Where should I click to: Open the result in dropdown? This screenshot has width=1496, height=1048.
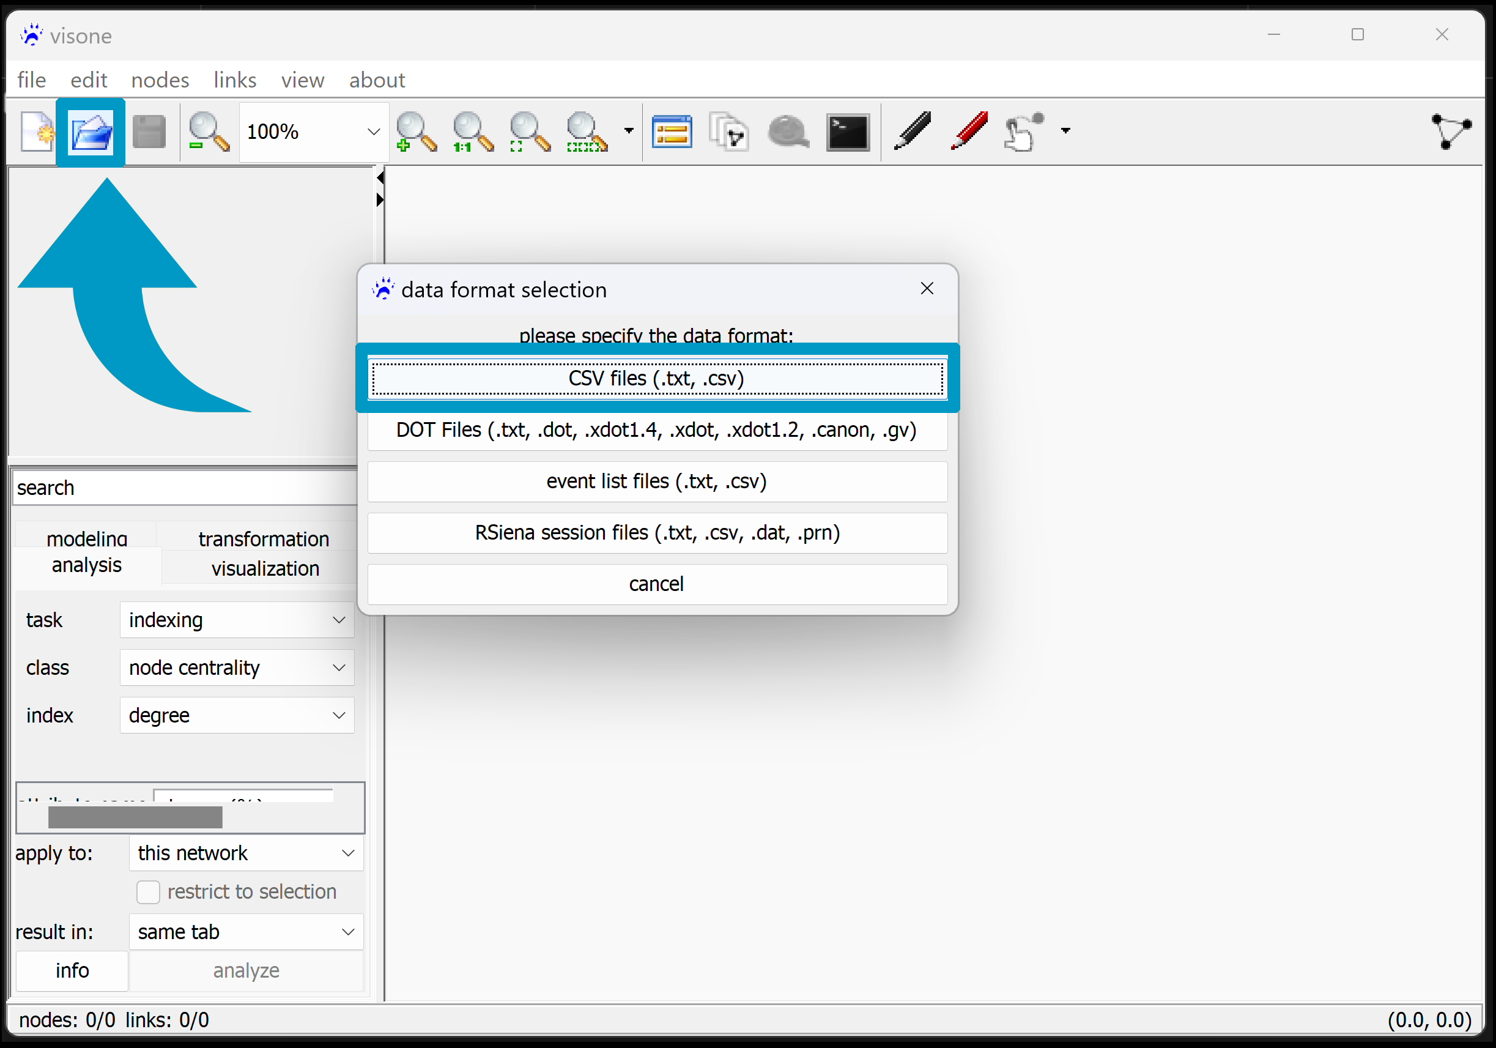[x=246, y=932]
